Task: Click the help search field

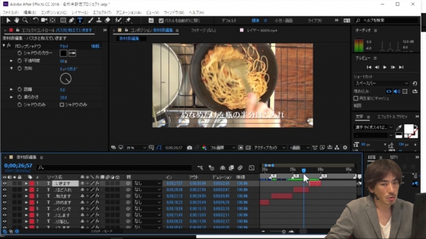Action: click(387, 20)
